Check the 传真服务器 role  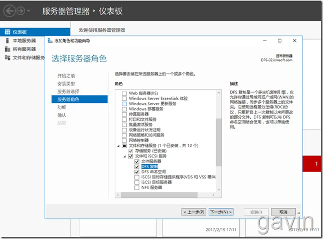click(x=124, y=114)
